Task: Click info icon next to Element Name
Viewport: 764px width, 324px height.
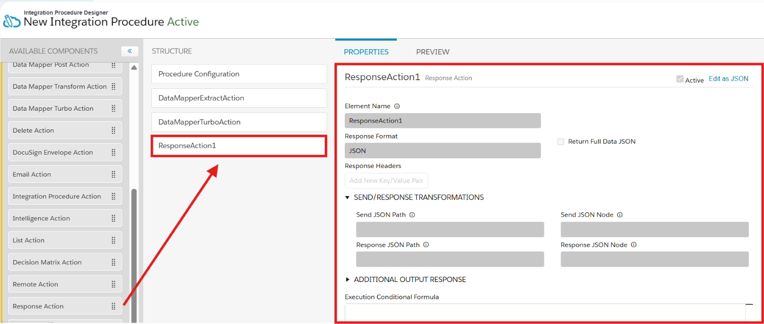Action: pyautogui.click(x=397, y=106)
